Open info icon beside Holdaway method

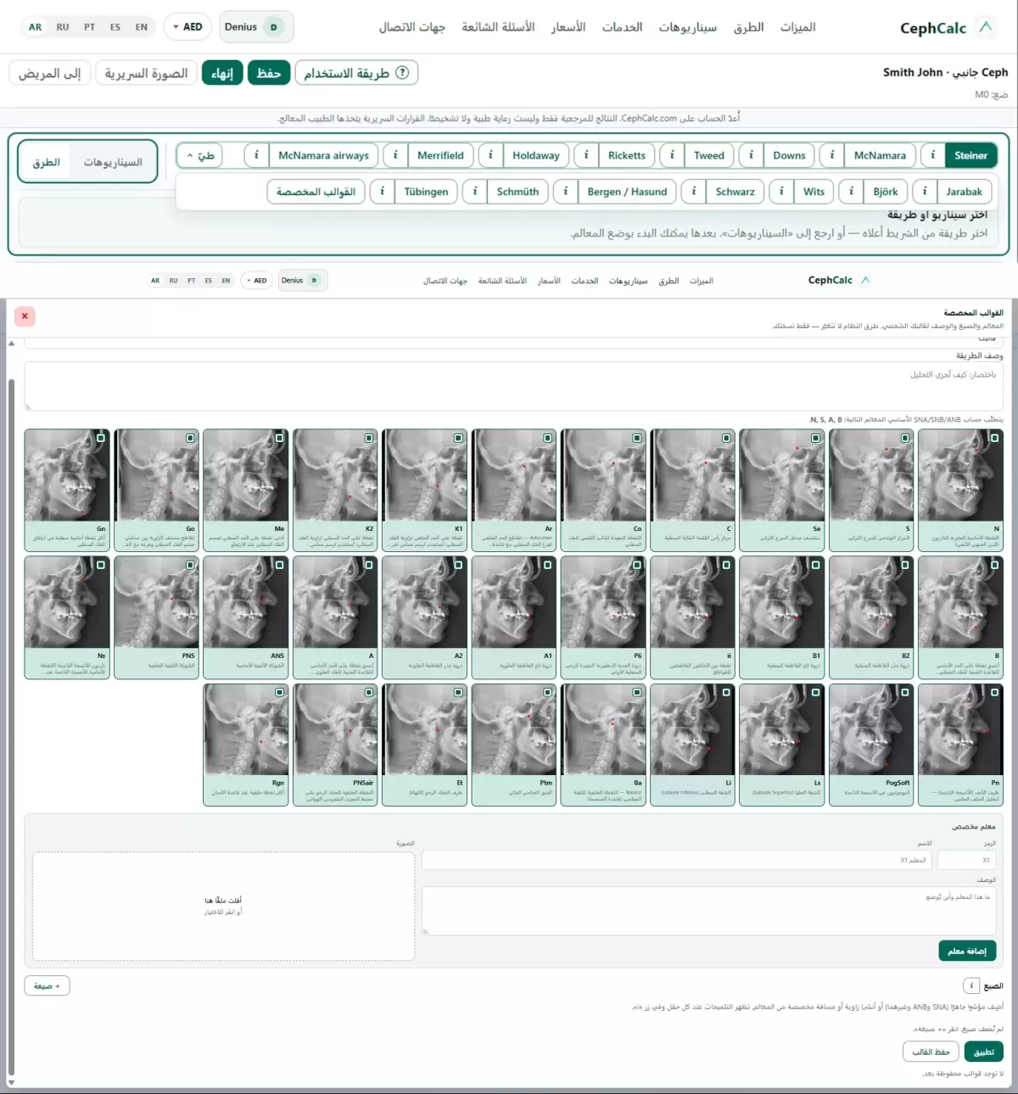pos(490,155)
